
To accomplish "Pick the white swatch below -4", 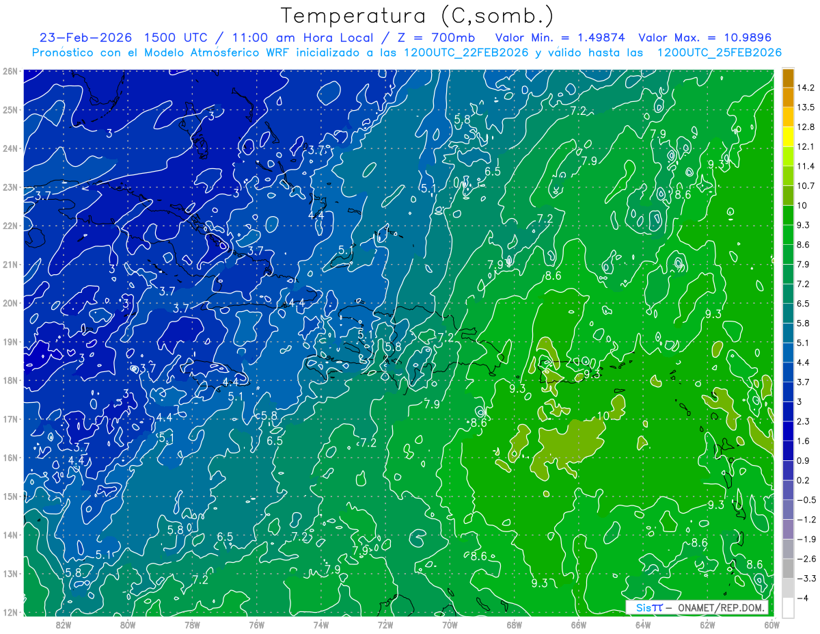I will (788, 607).
